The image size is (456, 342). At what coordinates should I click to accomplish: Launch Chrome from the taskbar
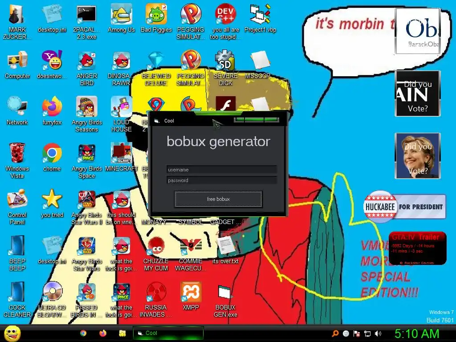(83, 333)
